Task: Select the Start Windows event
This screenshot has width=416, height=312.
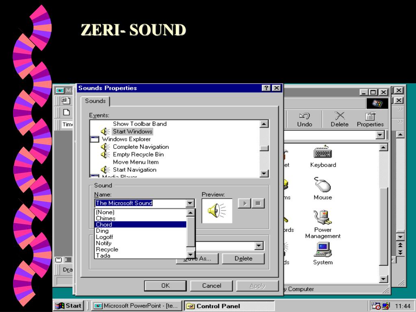Action: coord(132,131)
